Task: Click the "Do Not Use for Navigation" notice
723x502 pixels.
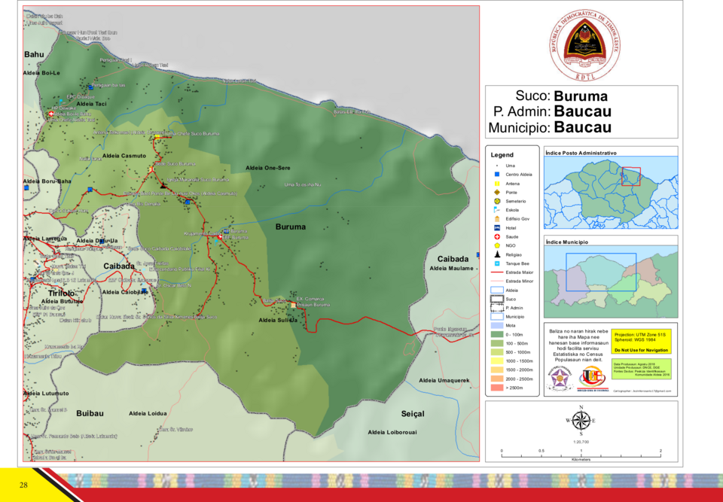Action: tap(642, 350)
